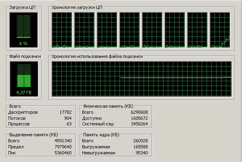The height and width of the screenshot is (162, 242).
Task: Click the Дескрипторов value 17782
Action: 65,112
